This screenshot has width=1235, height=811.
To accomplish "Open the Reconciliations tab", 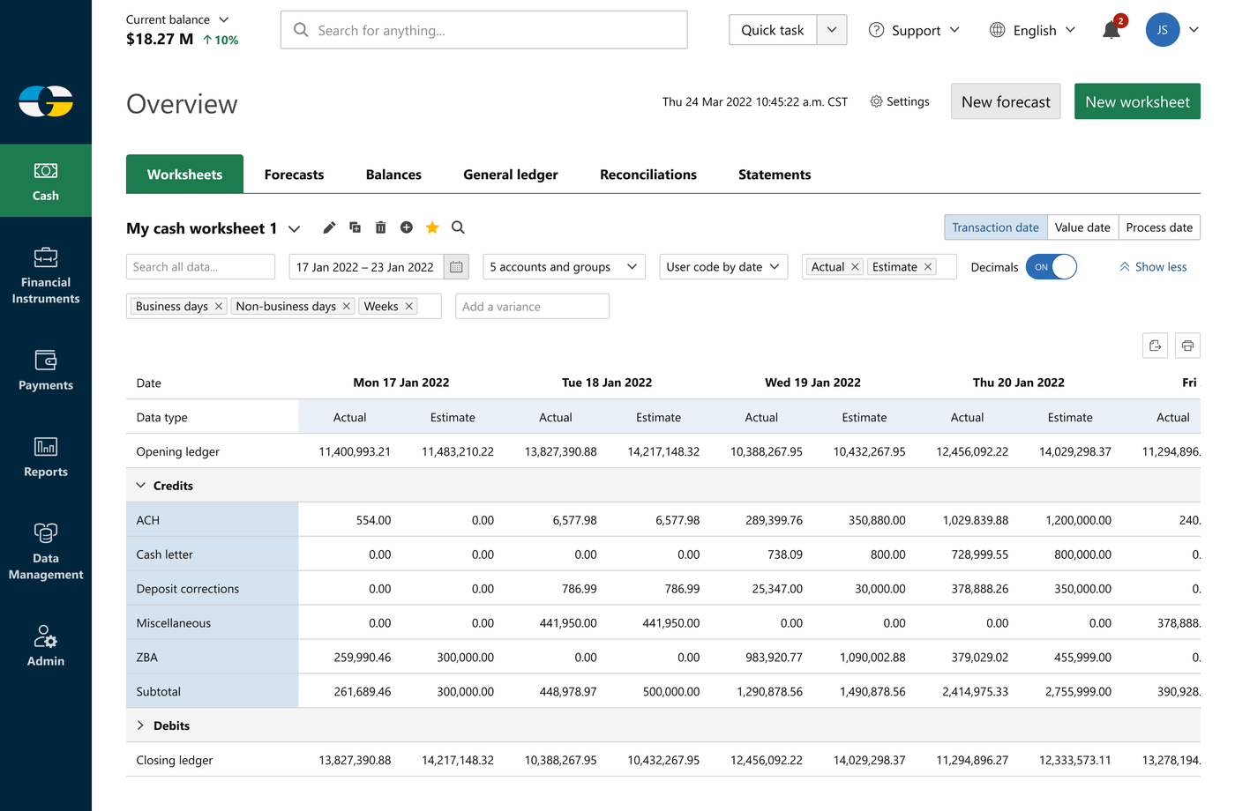I will [647, 175].
